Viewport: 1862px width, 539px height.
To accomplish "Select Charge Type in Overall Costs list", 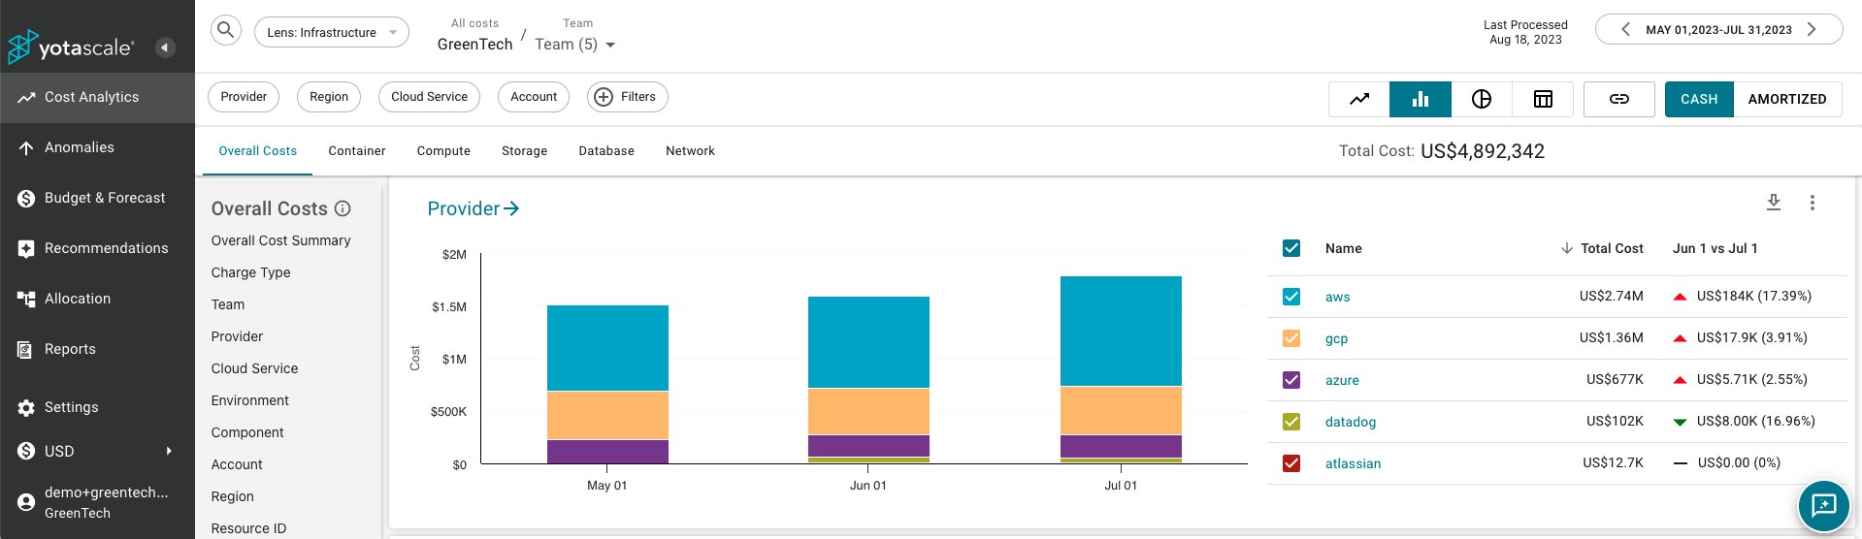I will [251, 272].
